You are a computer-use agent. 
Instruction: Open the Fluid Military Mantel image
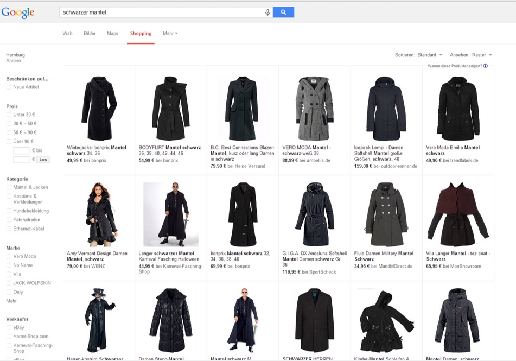(386, 214)
